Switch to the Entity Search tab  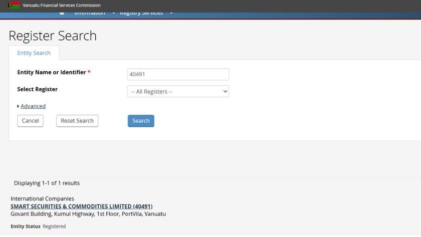click(34, 53)
